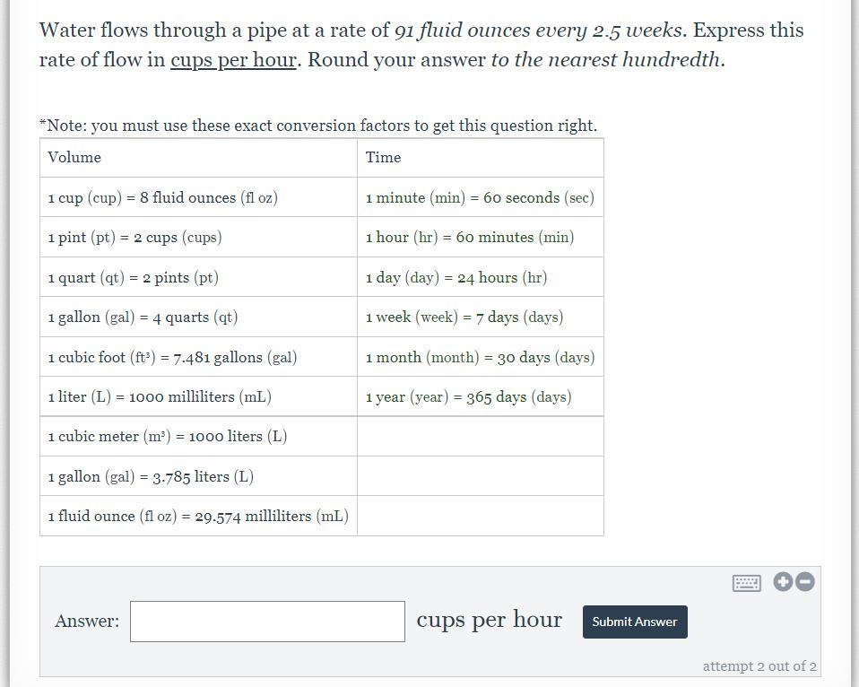Click the Volume column header

(x=74, y=158)
